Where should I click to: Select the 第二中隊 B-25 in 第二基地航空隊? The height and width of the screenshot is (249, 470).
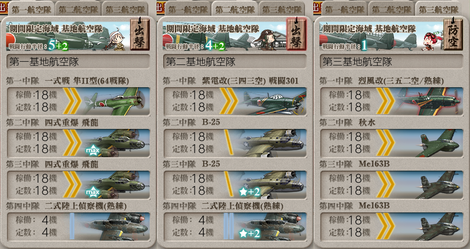(x=235, y=143)
